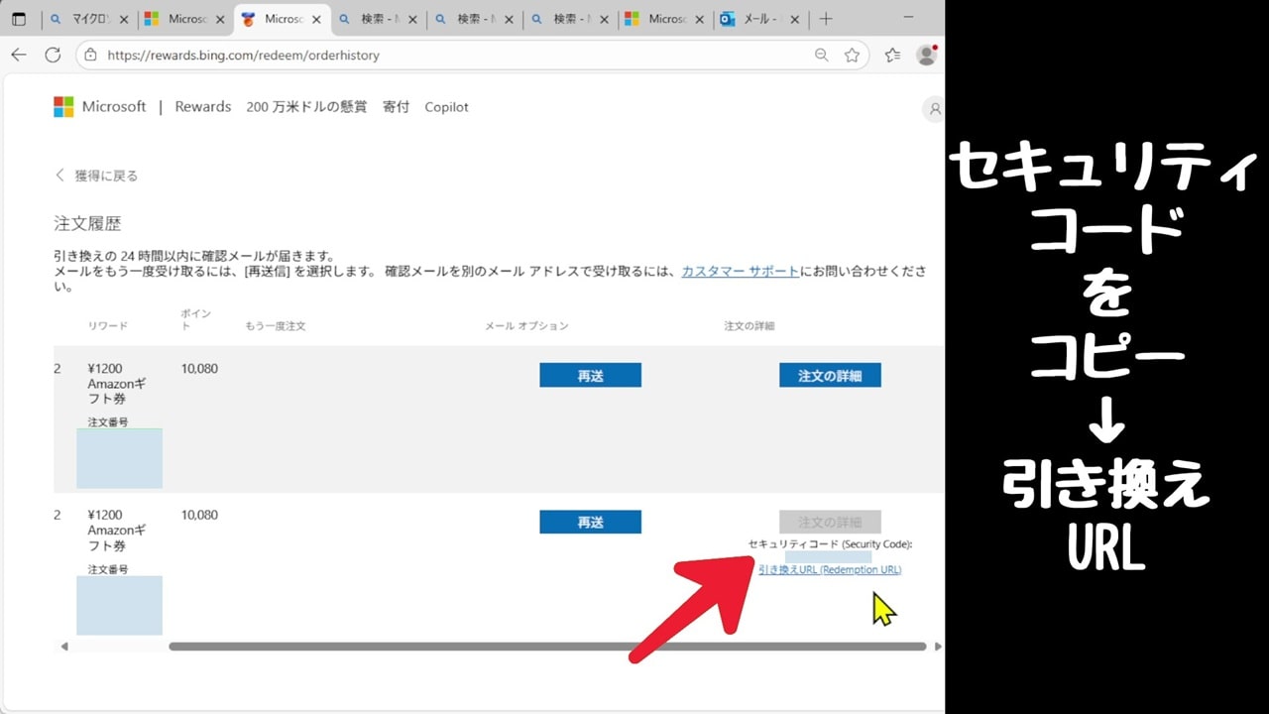Open the Rewards account avatar icon
This screenshot has width=1269, height=714.
pos(934,109)
